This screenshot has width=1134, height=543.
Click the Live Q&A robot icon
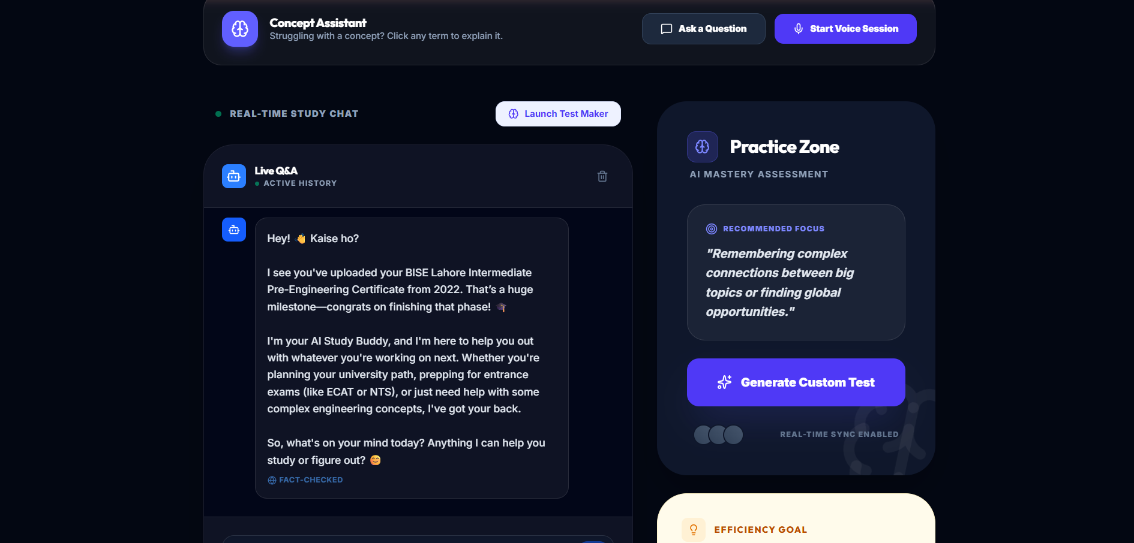click(x=234, y=176)
